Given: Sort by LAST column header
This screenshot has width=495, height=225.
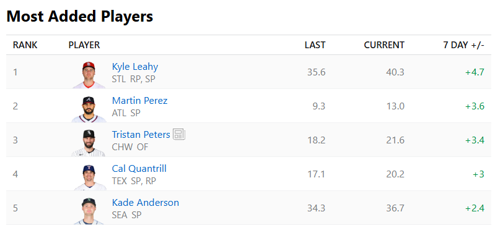Looking at the screenshot, I should [315, 45].
